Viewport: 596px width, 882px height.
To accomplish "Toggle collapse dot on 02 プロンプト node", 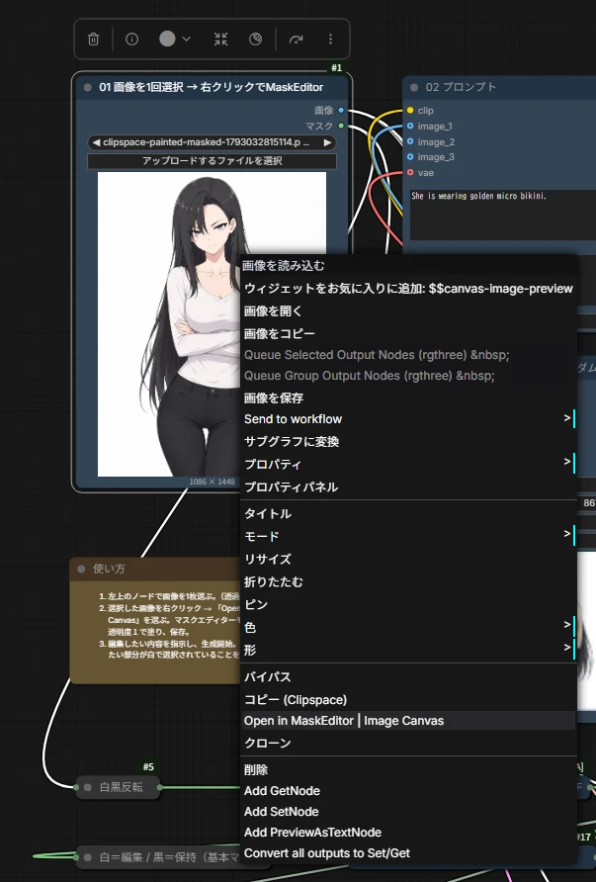I will tap(414, 87).
